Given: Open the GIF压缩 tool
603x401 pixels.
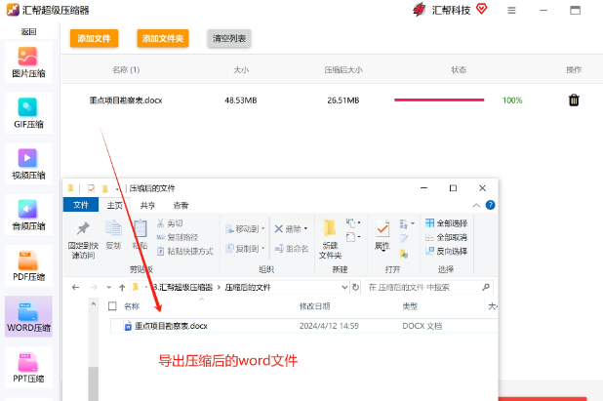Looking at the screenshot, I should coord(28,113).
